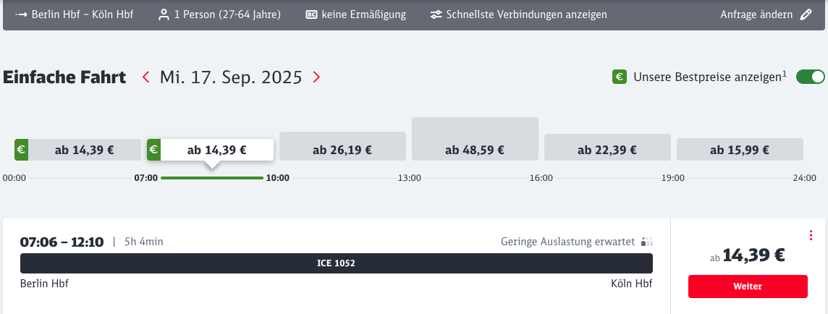Click the green 07:00–10:00 timeline bar

[x=212, y=178]
